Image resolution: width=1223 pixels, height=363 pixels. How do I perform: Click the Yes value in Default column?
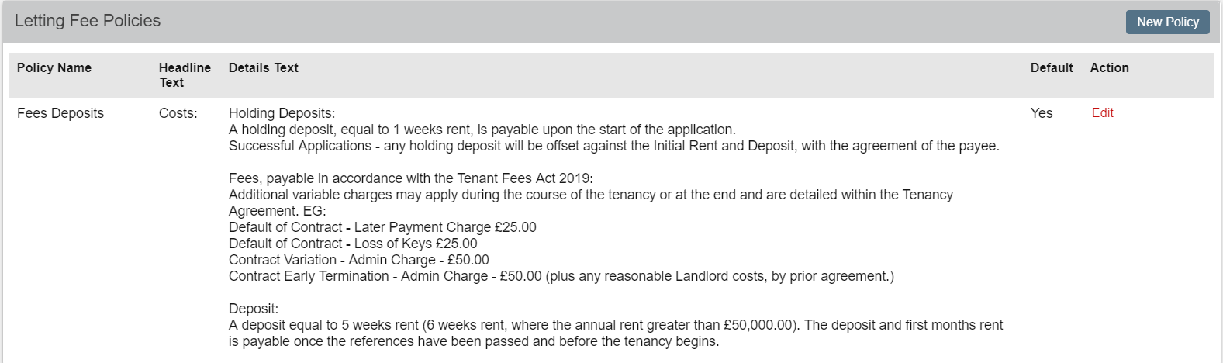click(x=1042, y=113)
